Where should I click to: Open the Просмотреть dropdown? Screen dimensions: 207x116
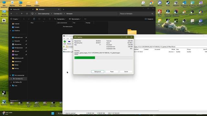click(x=75, y=19)
